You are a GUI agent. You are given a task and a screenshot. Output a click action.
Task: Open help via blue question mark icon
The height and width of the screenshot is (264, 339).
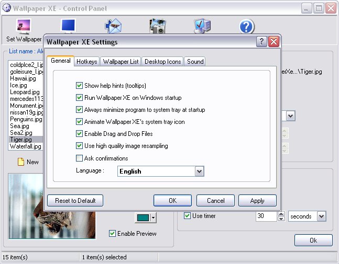[x=247, y=27]
